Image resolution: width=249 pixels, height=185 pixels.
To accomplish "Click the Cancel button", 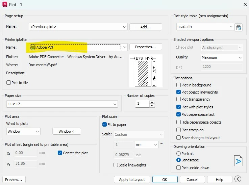I will click(192, 180).
